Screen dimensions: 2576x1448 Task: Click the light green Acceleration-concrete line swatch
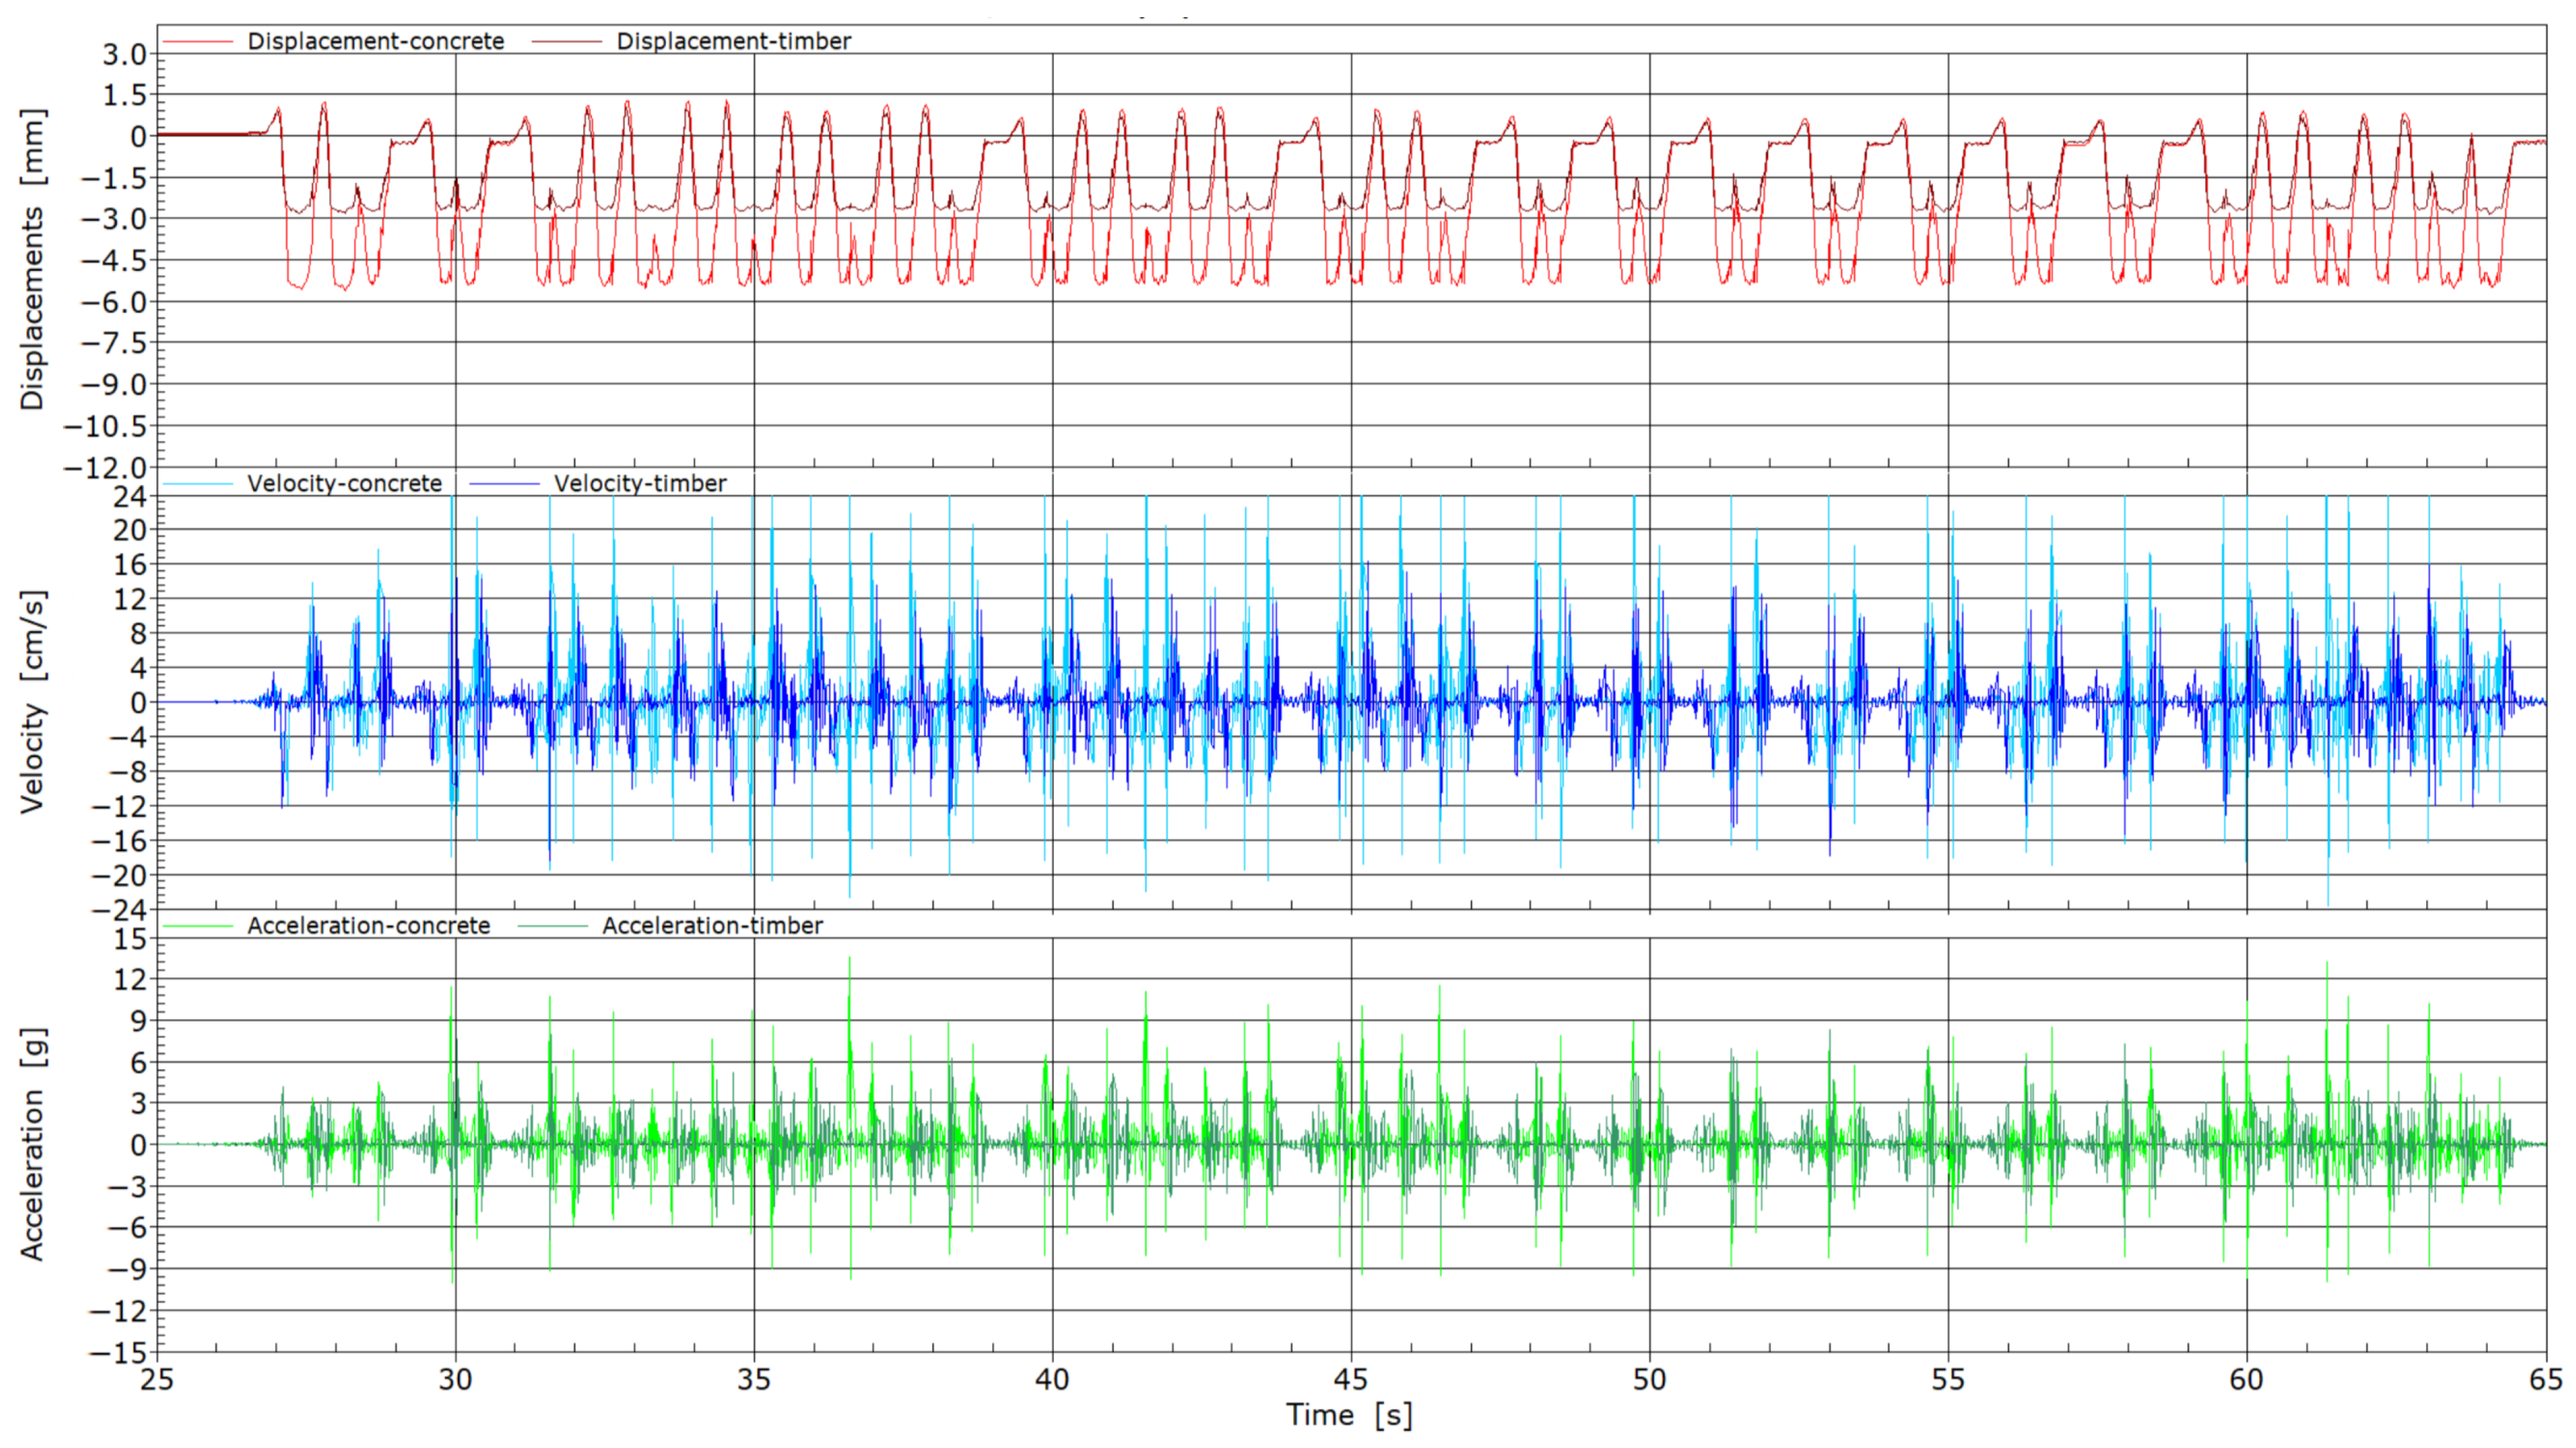coord(198,925)
